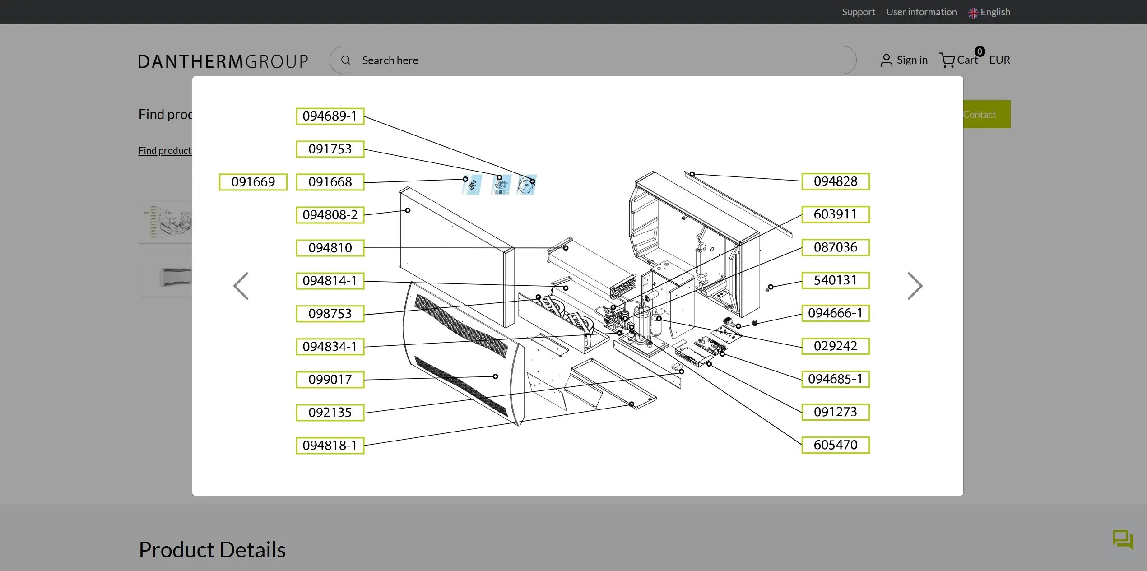Open the chat bubble icon
Viewport: 1147px width, 571px height.
[x=1123, y=539]
